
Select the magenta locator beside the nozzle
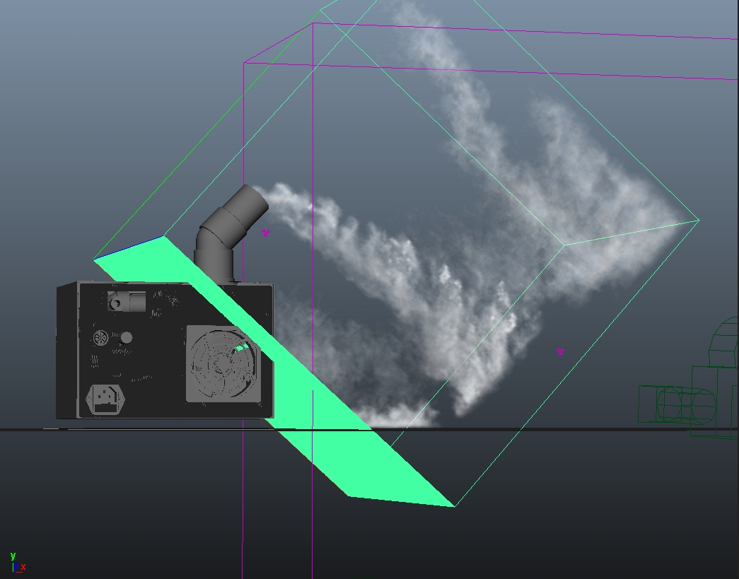265,233
